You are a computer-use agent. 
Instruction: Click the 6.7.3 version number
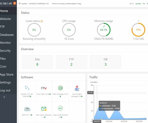[132, 4]
